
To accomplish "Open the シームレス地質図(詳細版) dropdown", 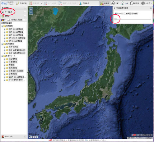I will click(14, 20).
